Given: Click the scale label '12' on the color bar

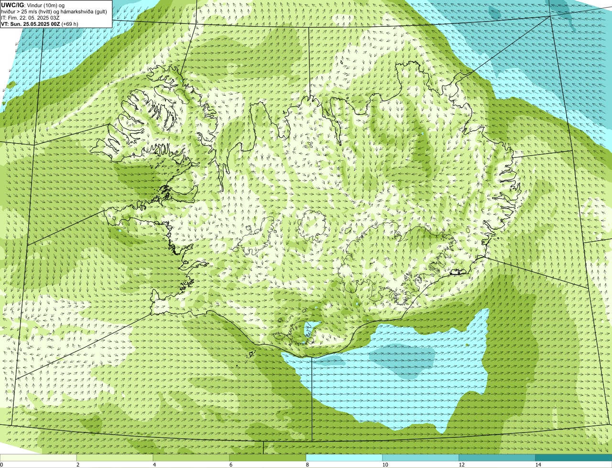Looking at the screenshot, I should (461, 465).
